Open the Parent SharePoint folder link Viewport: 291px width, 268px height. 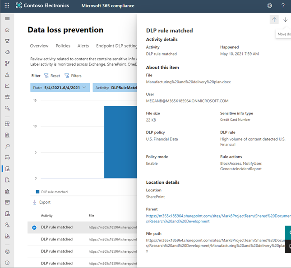[x=218, y=218]
